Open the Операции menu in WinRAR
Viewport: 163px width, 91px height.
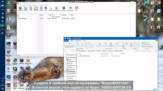(x=29, y=5)
